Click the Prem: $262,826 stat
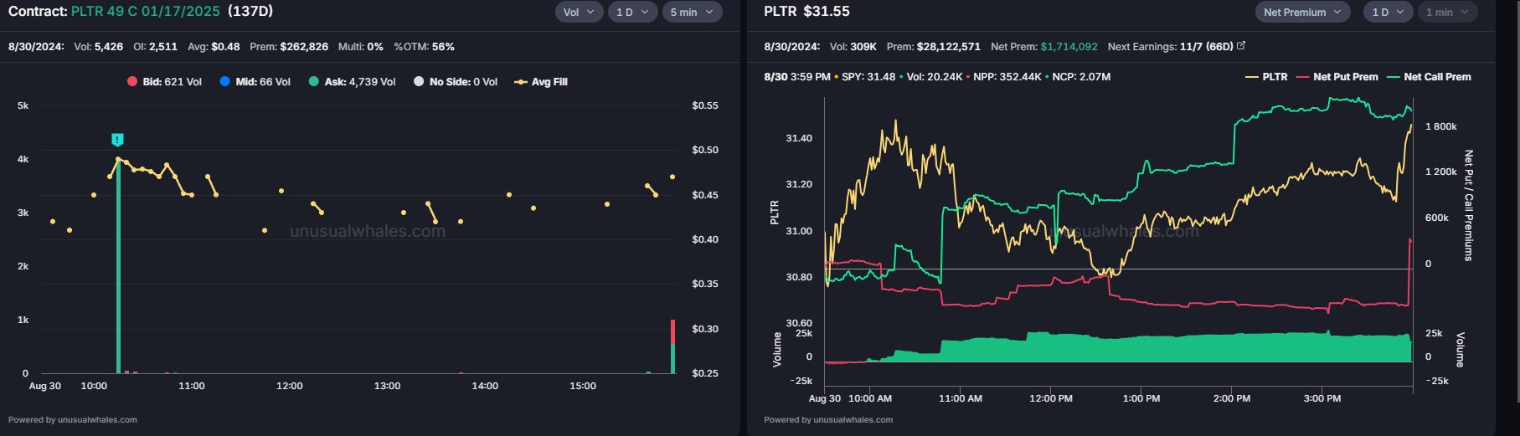This screenshot has height=436, width=1520. tap(289, 47)
